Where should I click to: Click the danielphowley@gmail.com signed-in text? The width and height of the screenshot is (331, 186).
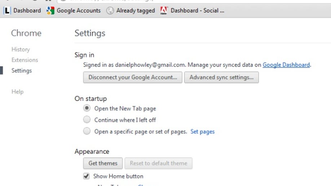click(150, 65)
